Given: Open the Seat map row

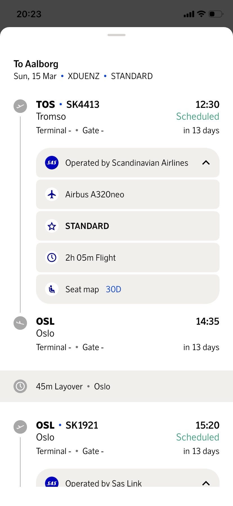Looking at the screenshot, I should click(x=82, y=289).
